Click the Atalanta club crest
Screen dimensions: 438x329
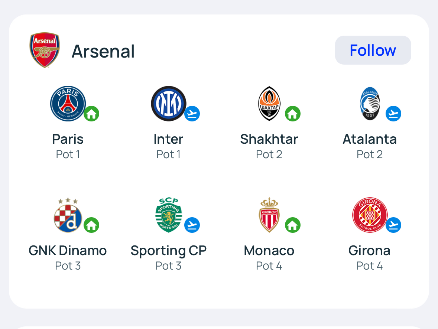click(x=370, y=104)
